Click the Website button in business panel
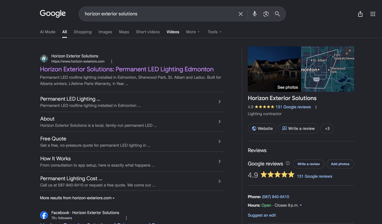382x224 pixels. point(262,129)
